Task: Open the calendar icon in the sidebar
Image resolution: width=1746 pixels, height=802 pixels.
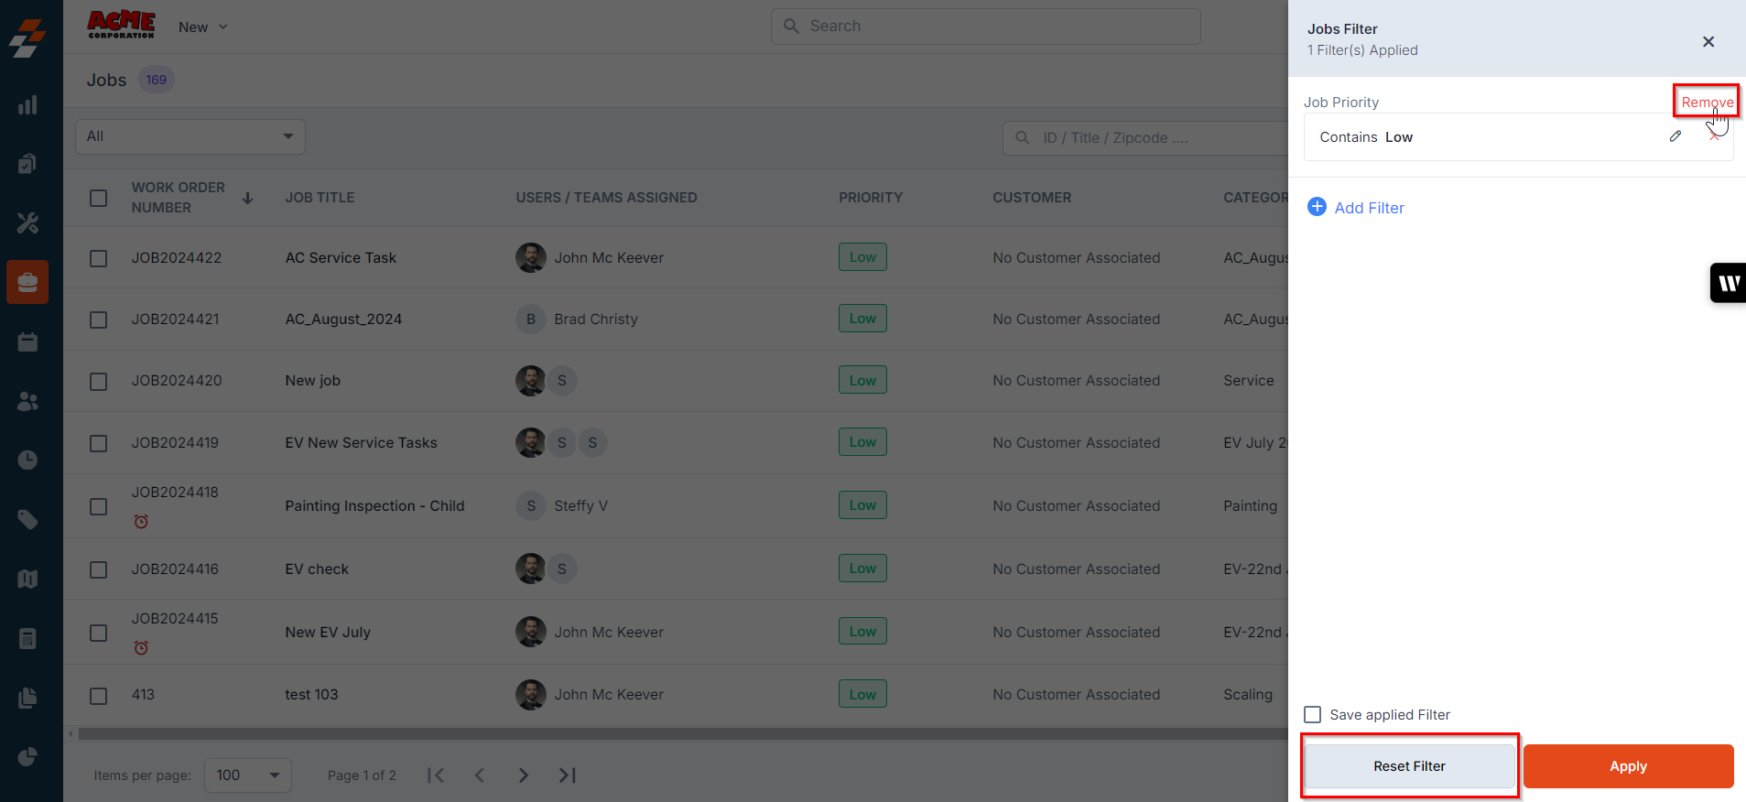Action: click(27, 341)
